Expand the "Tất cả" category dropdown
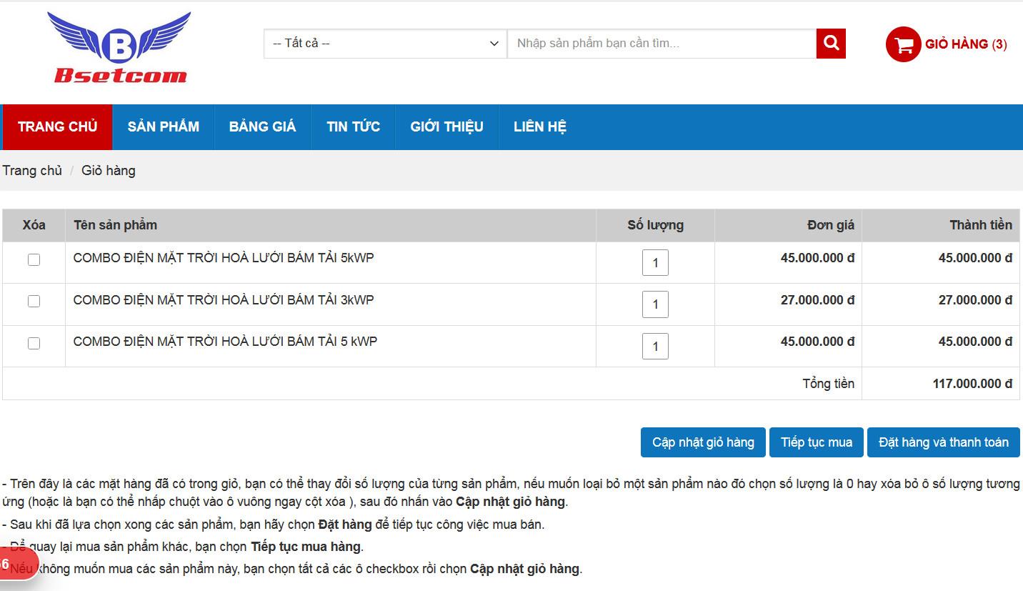The width and height of the screenshot is (1023, 591). tap(385, 44)
